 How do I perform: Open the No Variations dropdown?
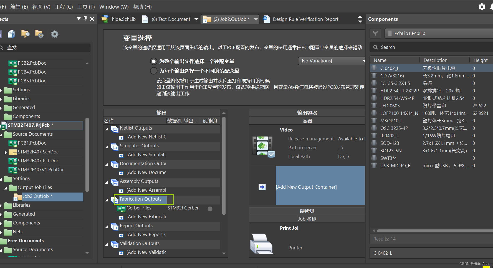point(332,61)
